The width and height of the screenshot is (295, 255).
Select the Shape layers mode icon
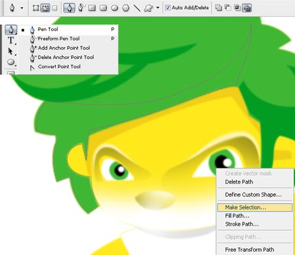(x=35, y=8)
